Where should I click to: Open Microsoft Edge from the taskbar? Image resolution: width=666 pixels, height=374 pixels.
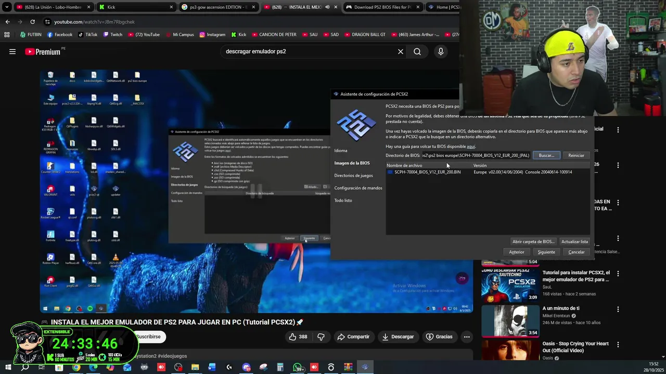93,367
